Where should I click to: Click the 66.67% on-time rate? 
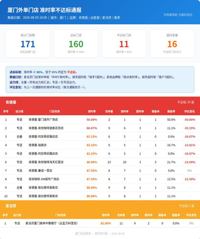tap(92, 128)
